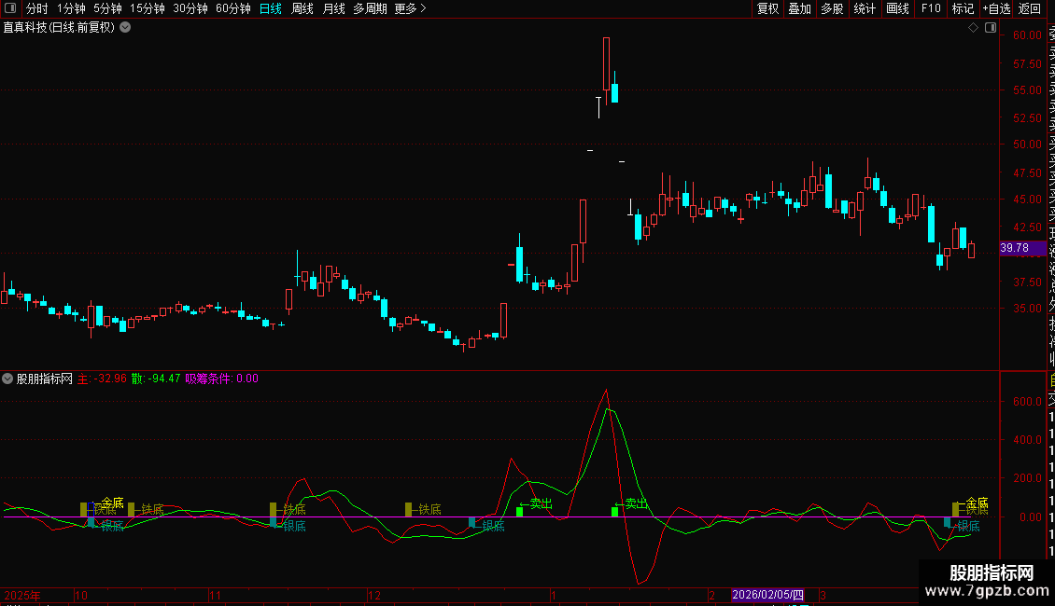This screenshot has height=606, width=1055.
Task: Click the diamond marker icon above chart
Action: pos(973,28)
